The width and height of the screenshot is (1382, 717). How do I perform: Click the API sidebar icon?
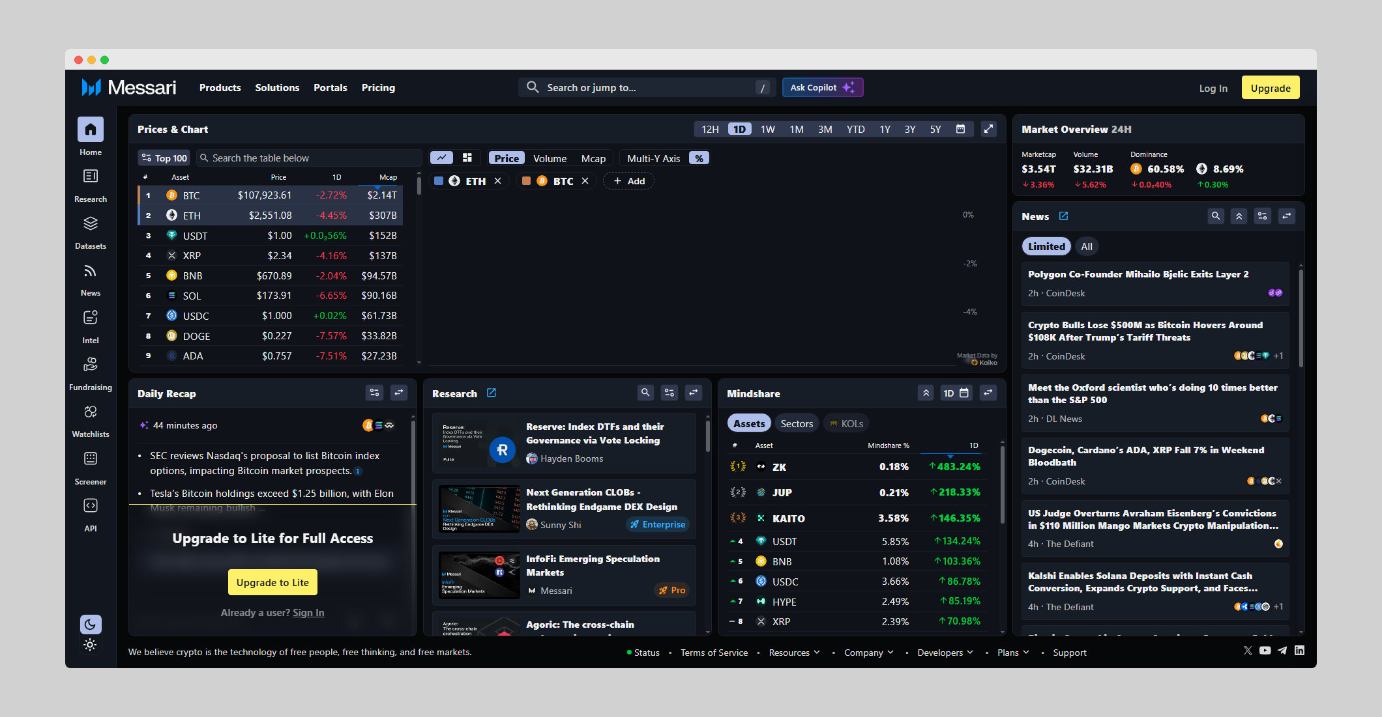(x=91, y=506)
